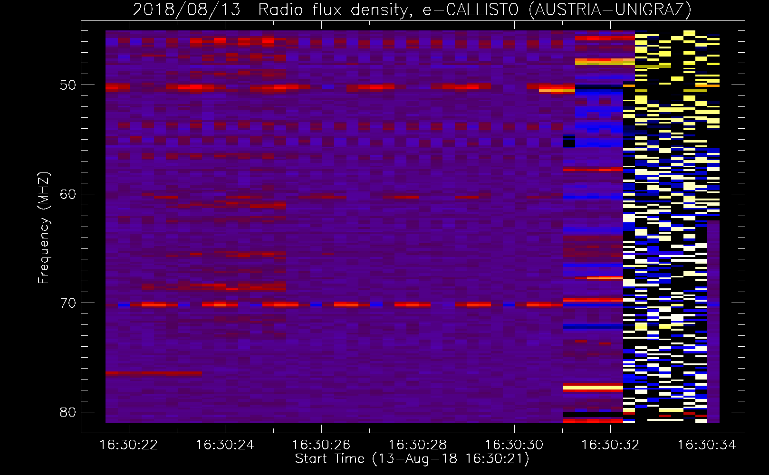Click the 'Start Time (13-Aug-18 16:30:21)' axis label
Viewport: 769px width, 475px height.
tap(412, 459)
